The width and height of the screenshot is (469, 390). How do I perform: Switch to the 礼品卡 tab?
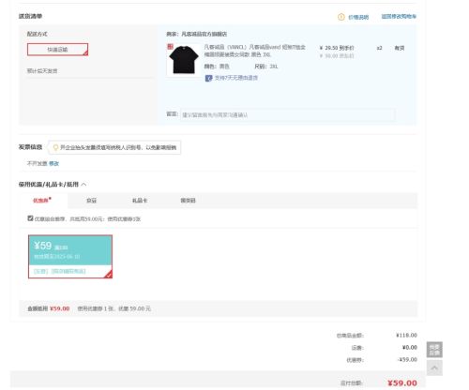point(140,201)
